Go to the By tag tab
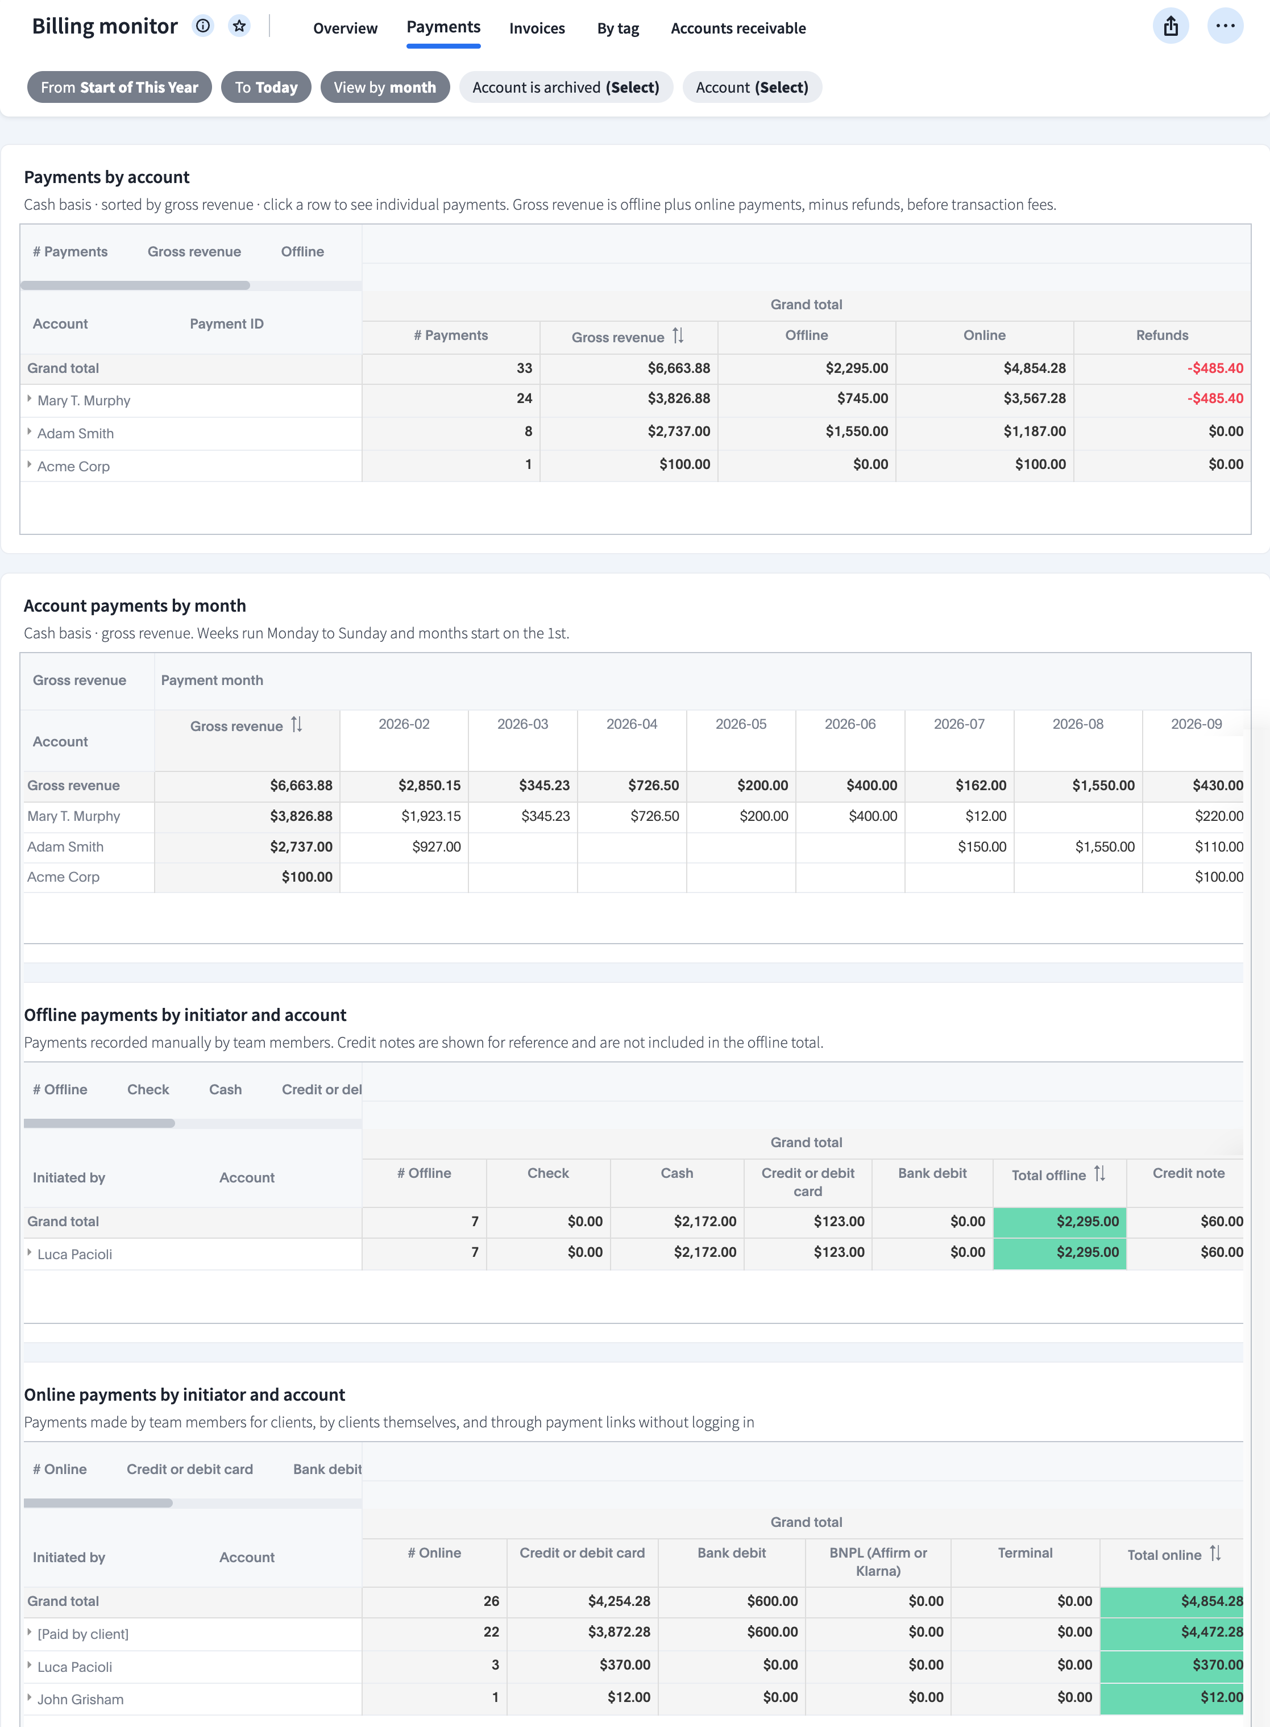 pyautogui.click(x=618, y=28)
